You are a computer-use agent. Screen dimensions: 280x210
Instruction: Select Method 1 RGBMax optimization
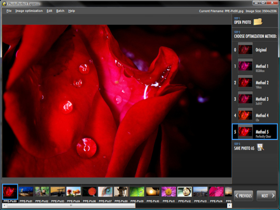pos(255,66)
